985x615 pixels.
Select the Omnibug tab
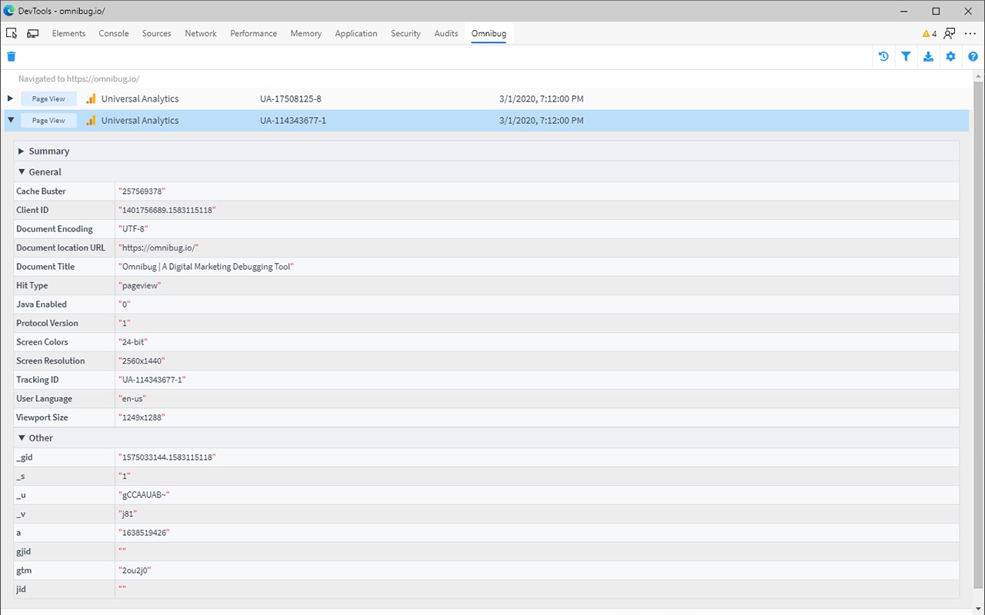coord(489,34)
